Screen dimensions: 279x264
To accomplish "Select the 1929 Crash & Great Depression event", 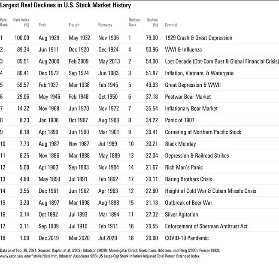I will click(198, 38).
